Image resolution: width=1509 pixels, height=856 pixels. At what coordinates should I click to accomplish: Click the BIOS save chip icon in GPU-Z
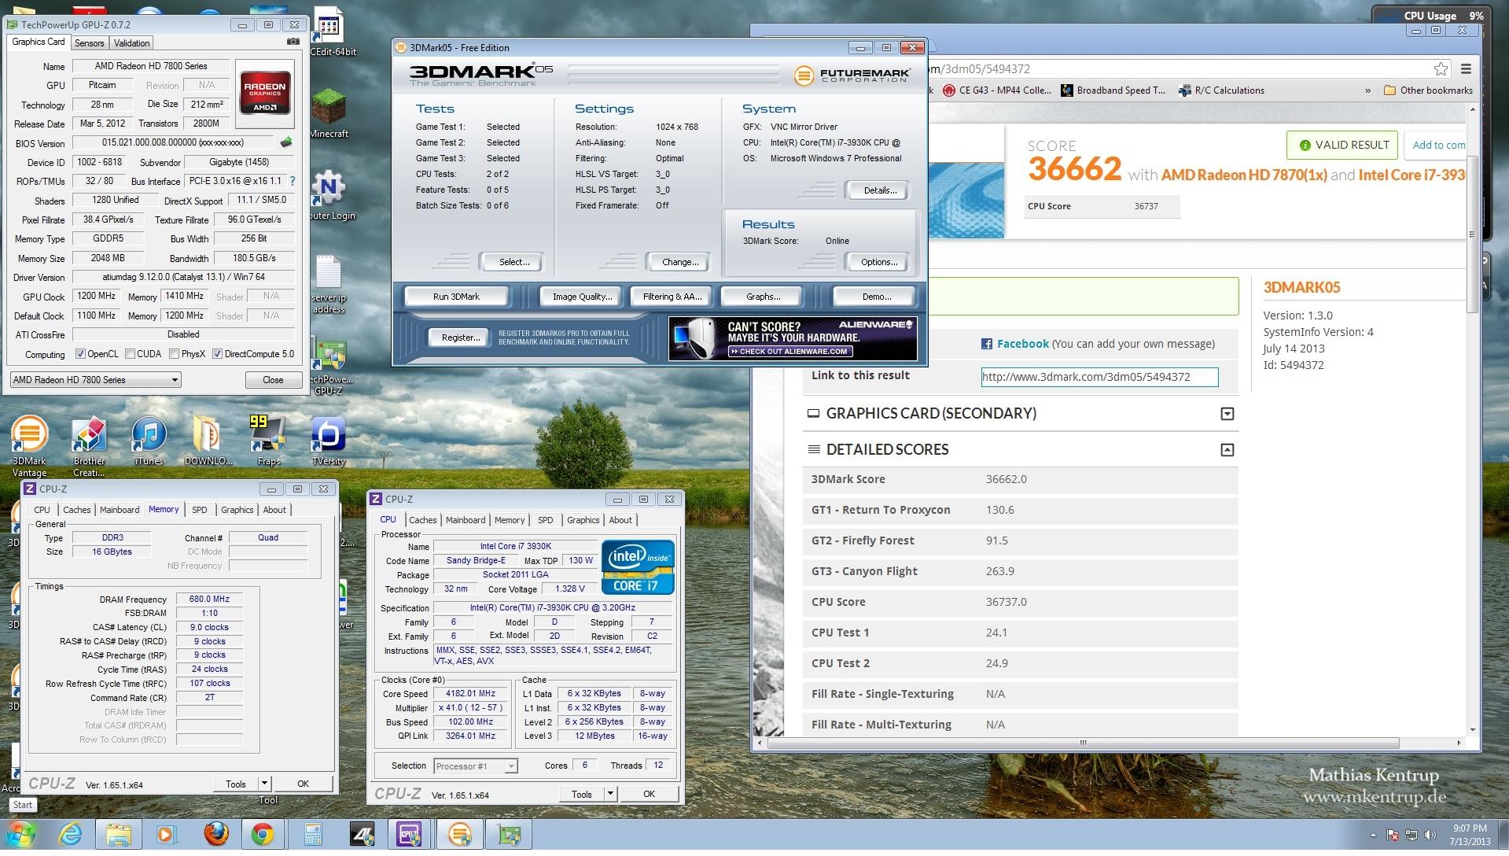pos(286,142)
